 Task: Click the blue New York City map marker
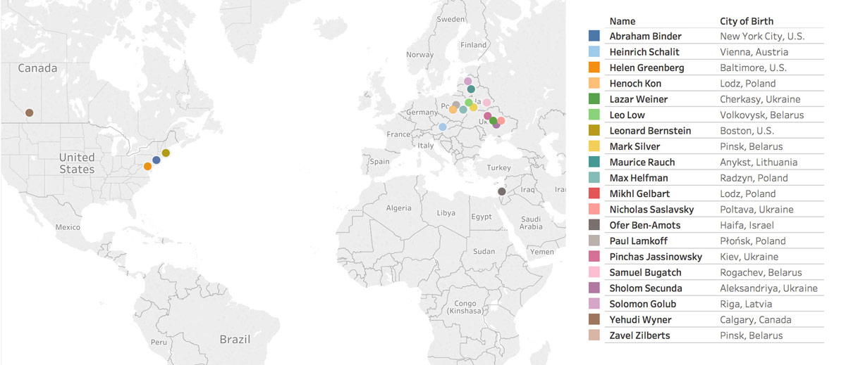point(156,160)
